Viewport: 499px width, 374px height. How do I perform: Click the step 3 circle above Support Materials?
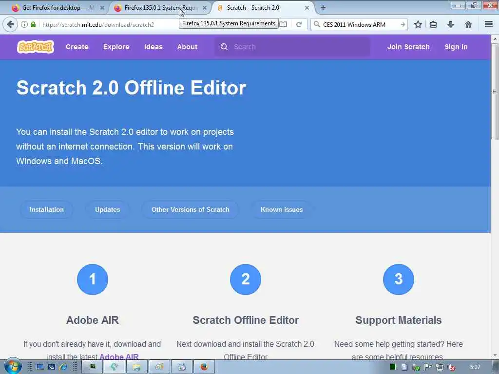tap(399, 279)
